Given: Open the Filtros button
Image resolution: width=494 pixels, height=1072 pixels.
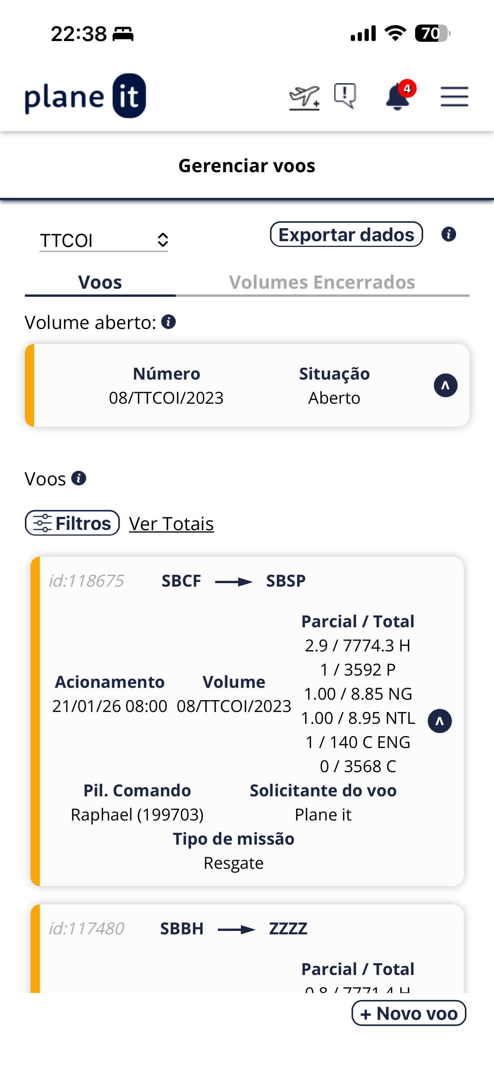Looking at the screenshot, I should tap(72, 523).
